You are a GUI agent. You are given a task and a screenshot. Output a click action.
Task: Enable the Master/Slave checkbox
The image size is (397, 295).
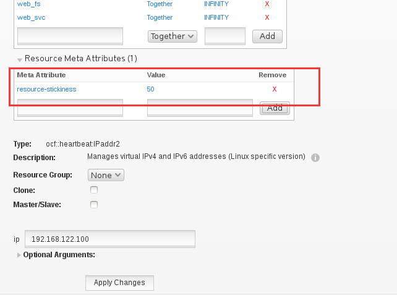(94, 205)
